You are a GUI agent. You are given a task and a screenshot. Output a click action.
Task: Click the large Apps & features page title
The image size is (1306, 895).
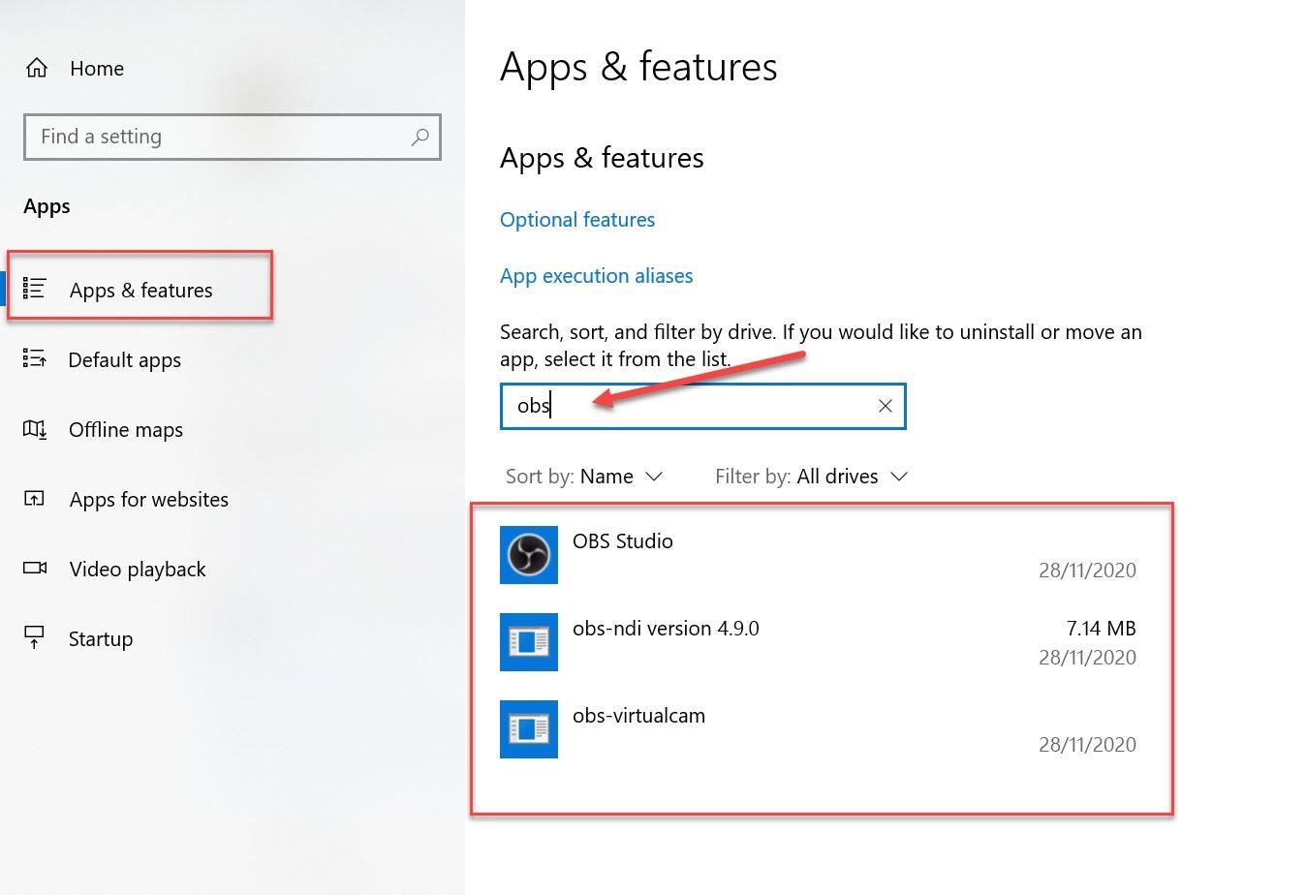point(638,68)
